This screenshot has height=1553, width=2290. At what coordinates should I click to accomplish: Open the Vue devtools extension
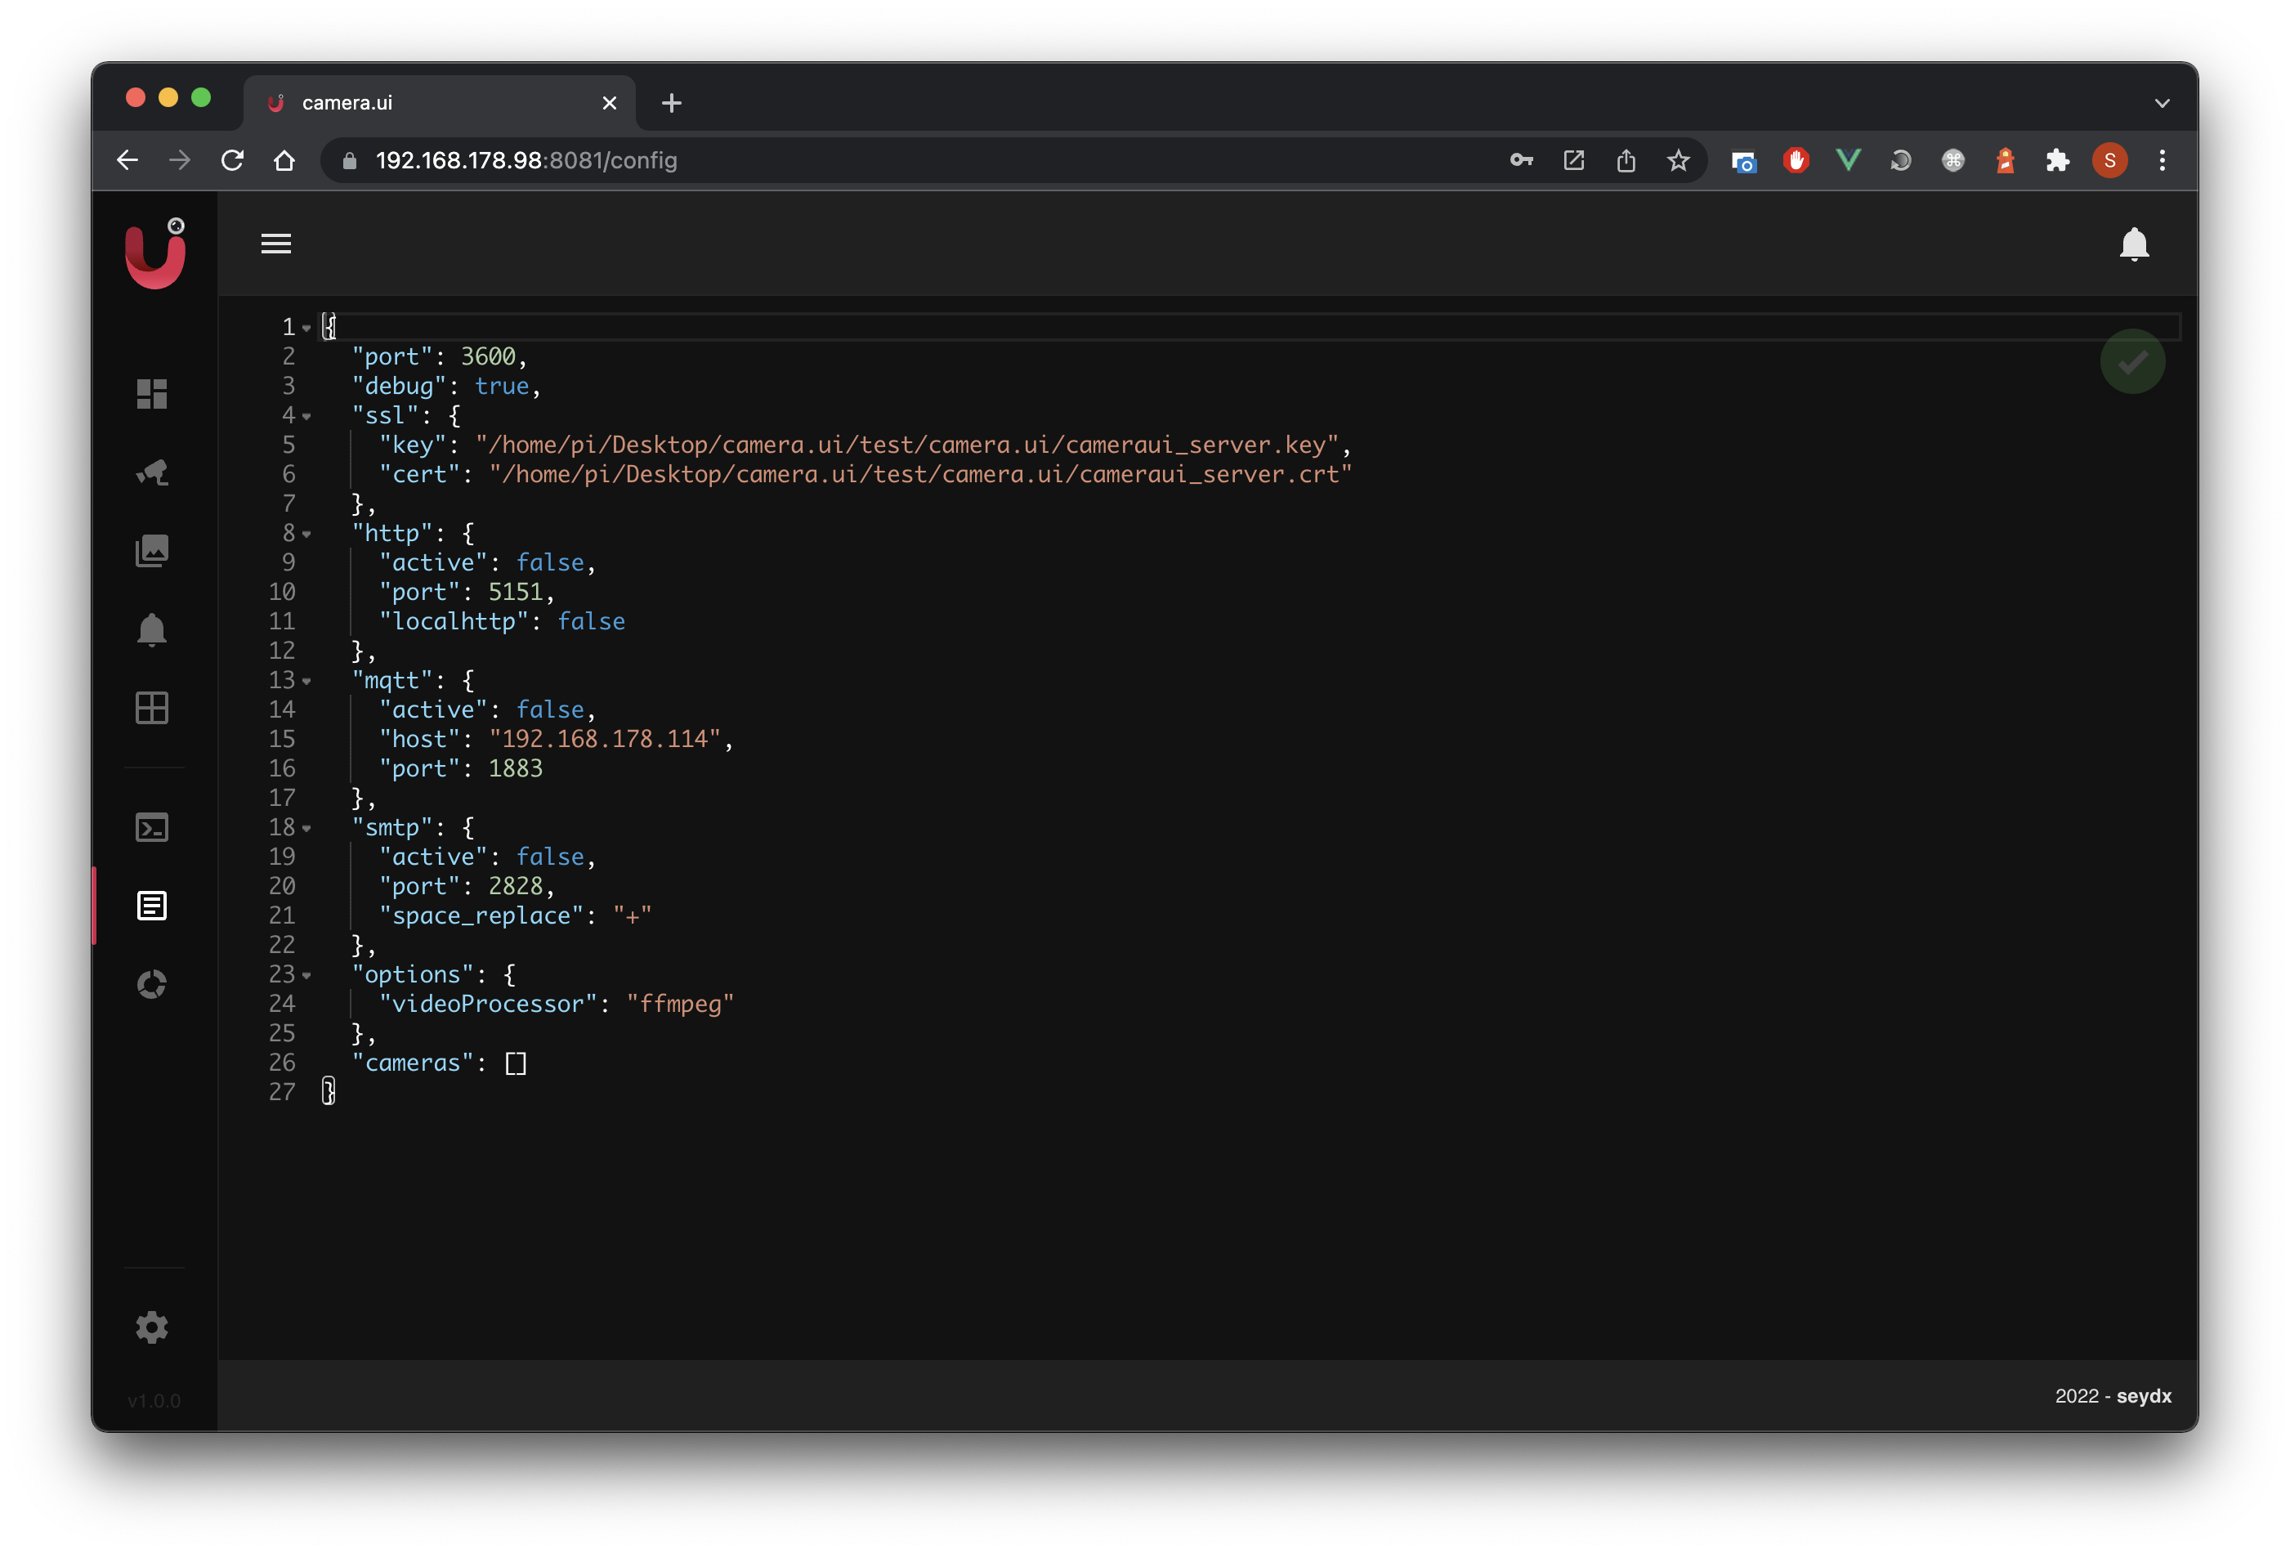point(1848,161)
